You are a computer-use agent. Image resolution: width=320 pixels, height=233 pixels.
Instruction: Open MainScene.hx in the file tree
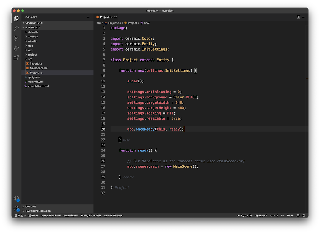(x=57, y=68)
